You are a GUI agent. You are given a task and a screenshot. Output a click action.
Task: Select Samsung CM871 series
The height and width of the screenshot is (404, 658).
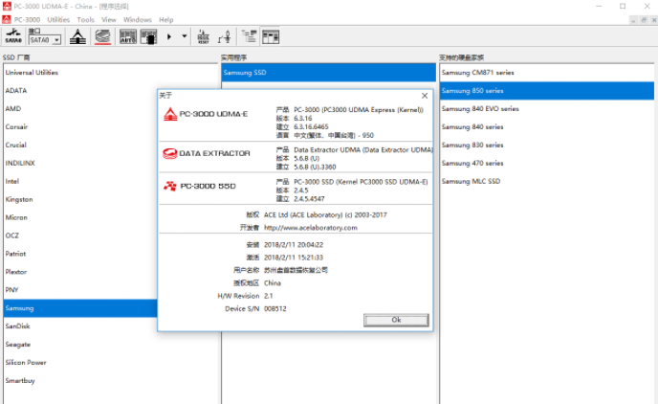coord(547,73)
